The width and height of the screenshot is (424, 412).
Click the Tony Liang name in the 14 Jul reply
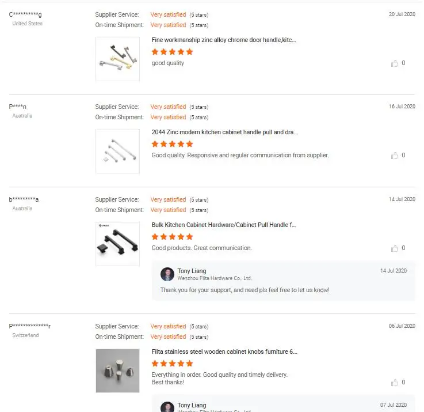(192, 271)
